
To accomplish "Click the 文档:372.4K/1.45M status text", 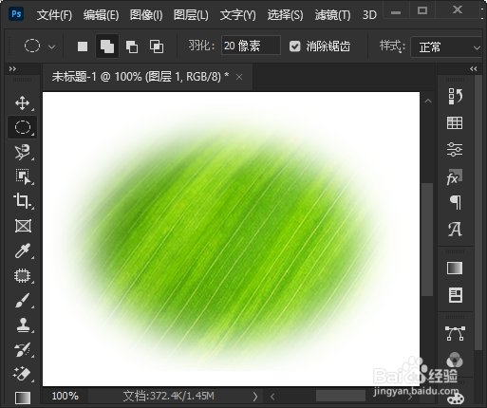I will 168,396.
